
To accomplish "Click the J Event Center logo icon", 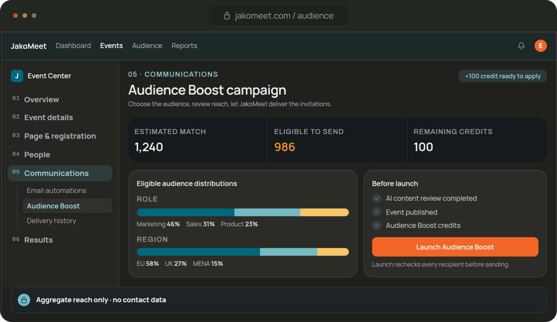I will (17, 76).
